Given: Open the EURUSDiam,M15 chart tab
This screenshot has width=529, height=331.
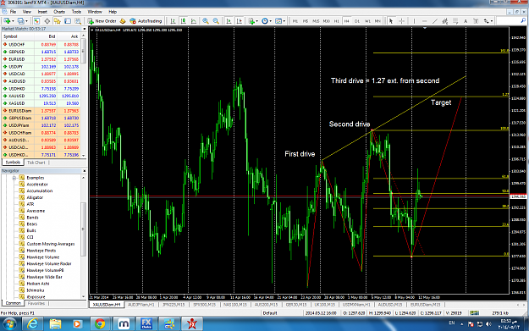Looking at the screenshot, I should pyautogui.click(x=425, y=305).
